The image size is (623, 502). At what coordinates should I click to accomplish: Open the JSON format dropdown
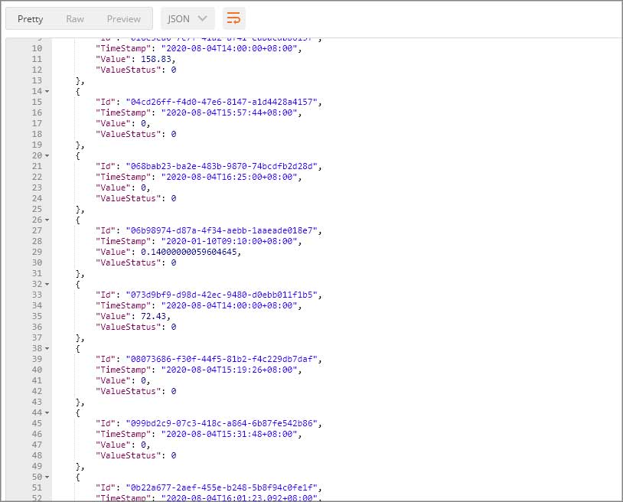(187, 18)
